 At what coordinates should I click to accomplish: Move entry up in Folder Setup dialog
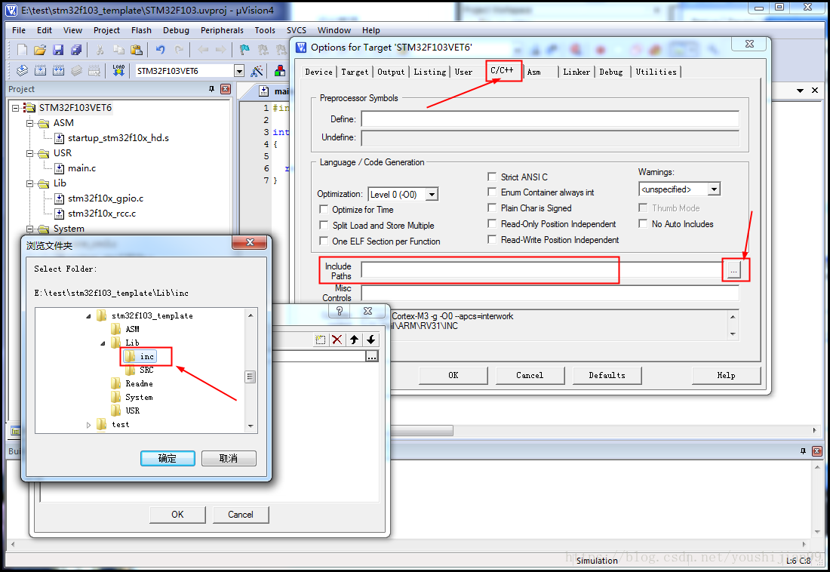point(354,340)
